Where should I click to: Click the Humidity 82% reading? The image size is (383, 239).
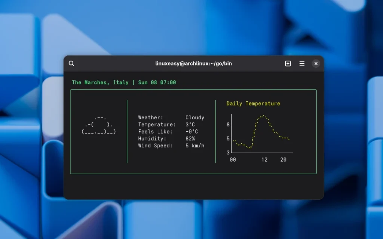coord(166,138)
